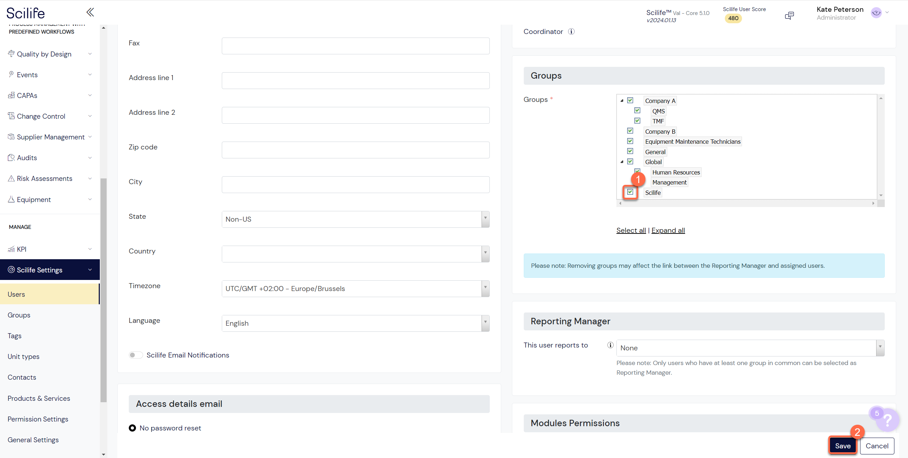Open the Timezone dropdown
This screenshot has width=908, height=458.
(x=485, y=288)
